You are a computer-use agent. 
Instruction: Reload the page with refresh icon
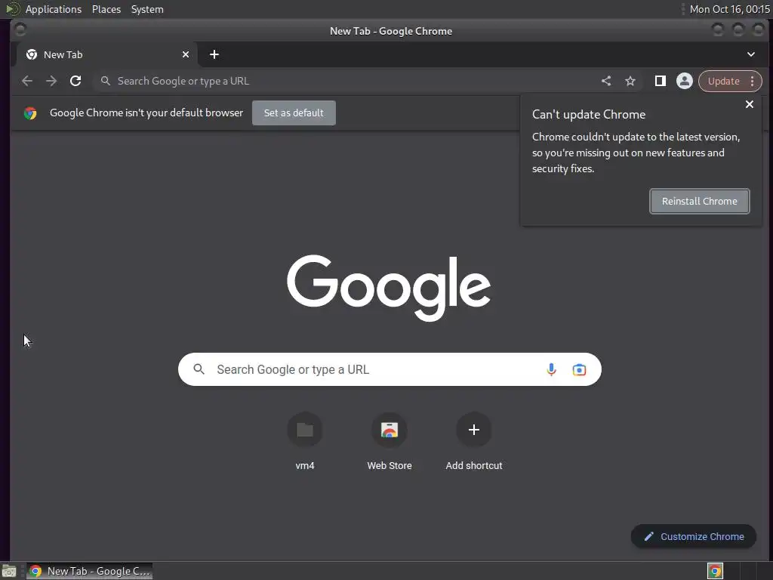tap(75, 81)
